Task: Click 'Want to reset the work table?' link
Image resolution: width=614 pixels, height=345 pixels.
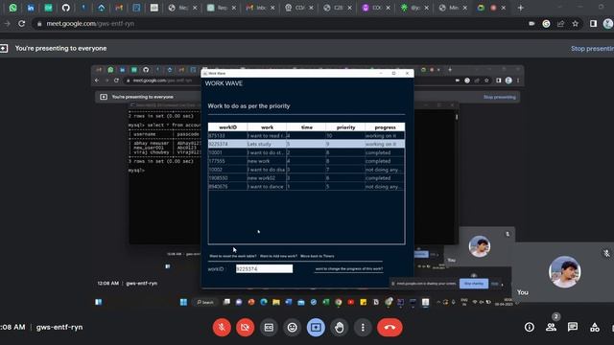Action: (233, 256)
